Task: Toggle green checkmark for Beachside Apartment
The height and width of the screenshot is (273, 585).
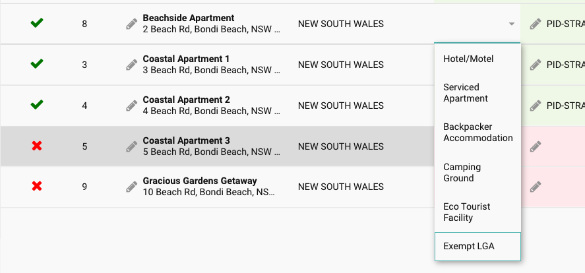Action: (x=37, y=24)
